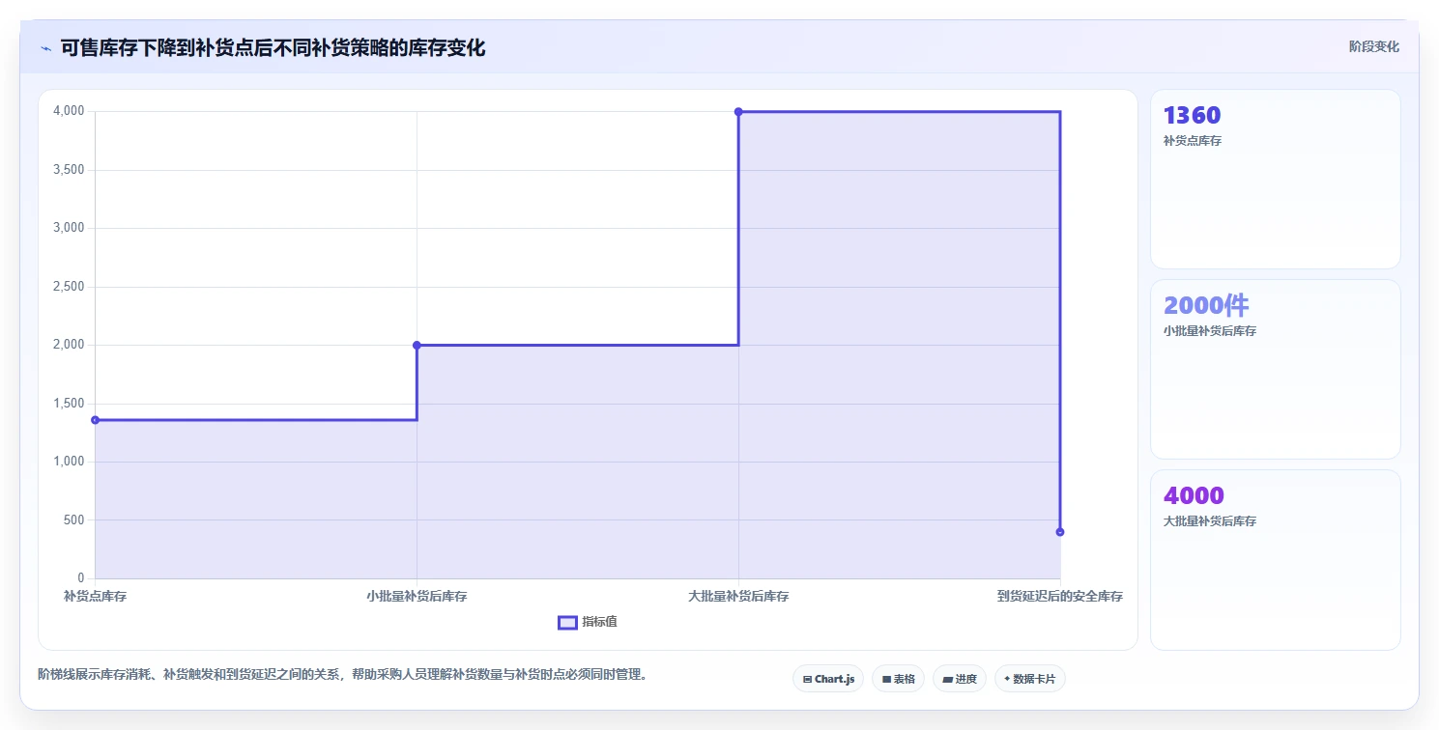Viewport: 1439px width, 730px height.
Task: Click the y-axis value 2,000
Action: [69, 345]
